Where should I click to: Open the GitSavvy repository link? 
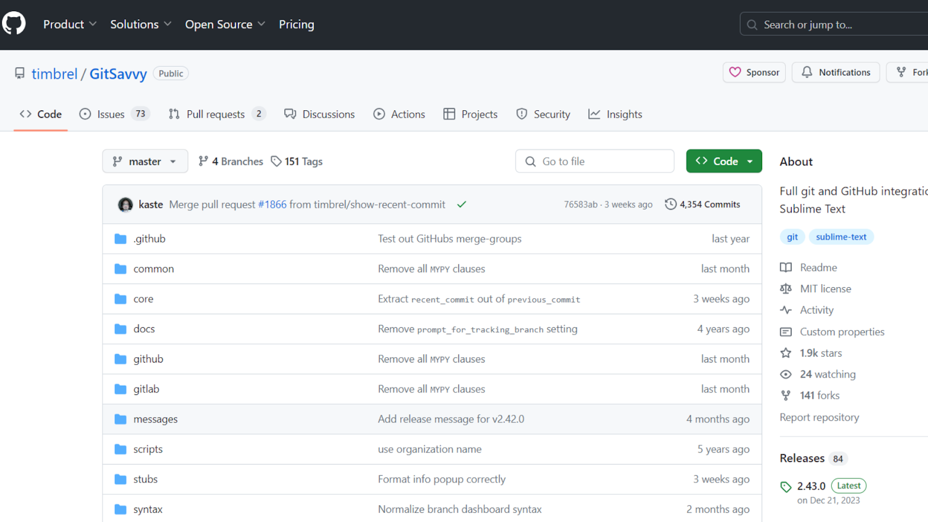pos(118,74)
